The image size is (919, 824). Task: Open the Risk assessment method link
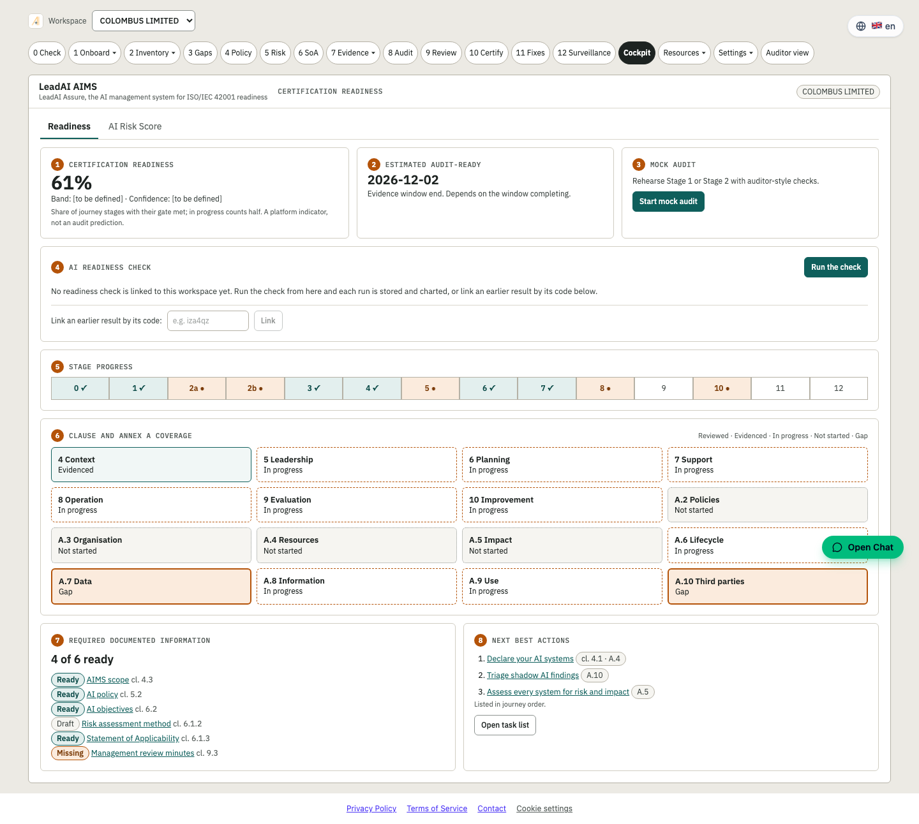(x=126, y=724)
